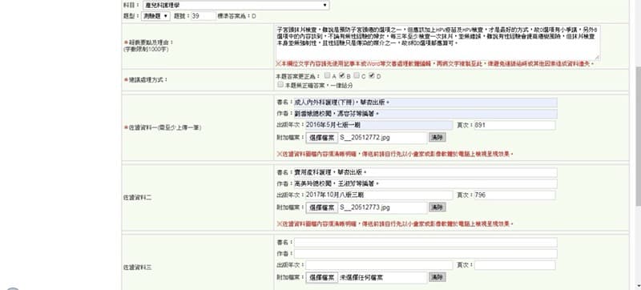Edit 出版年次 field showing 2016年5月

pos(379,126)
